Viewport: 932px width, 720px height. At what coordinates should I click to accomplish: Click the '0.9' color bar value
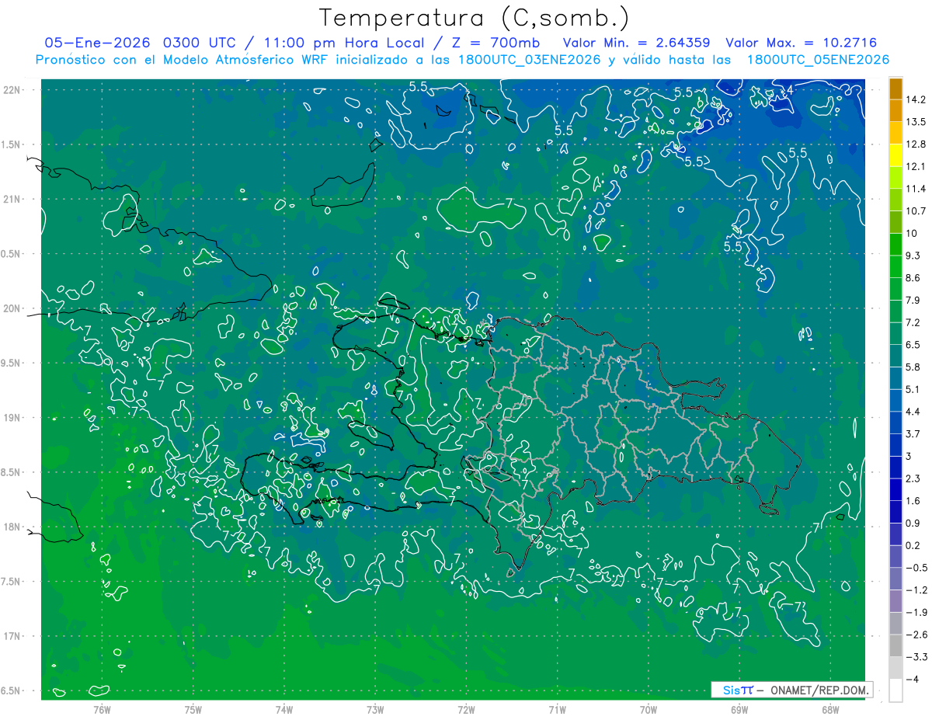pos(913,522)
